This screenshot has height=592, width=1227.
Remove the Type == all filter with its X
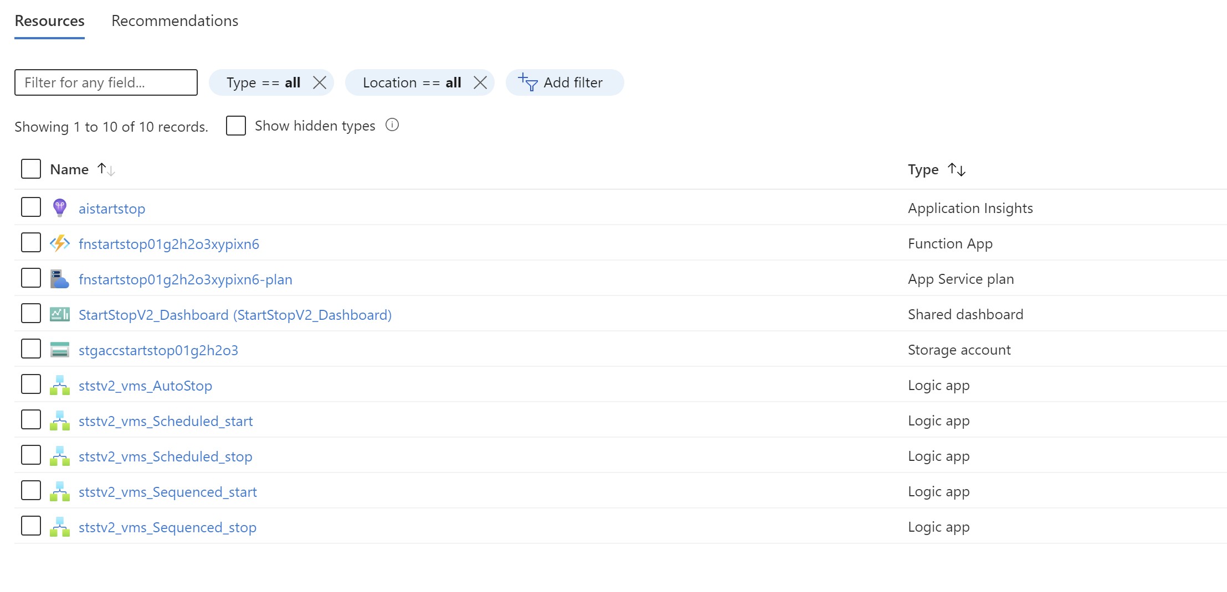[320, 82]
